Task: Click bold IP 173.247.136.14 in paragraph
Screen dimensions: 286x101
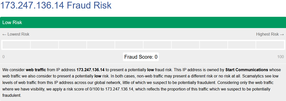Action: coord(90,70)
